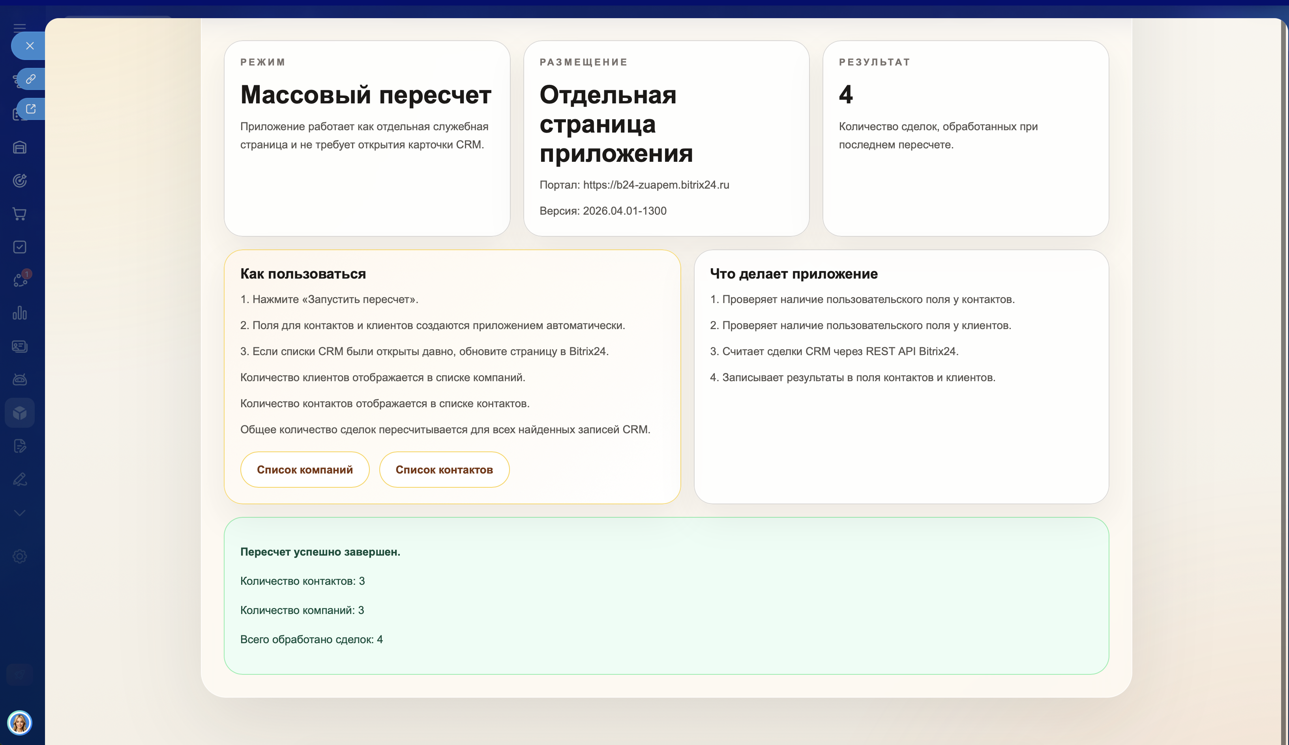Open the bar chart analytics icon

coord(19,313)
